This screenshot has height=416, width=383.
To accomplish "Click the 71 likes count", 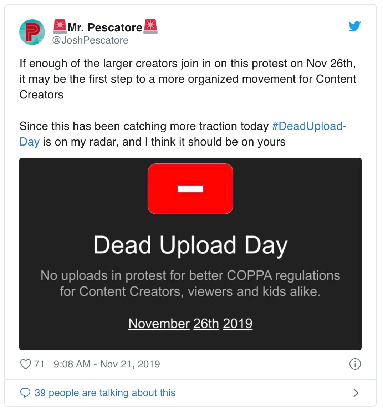I will click(x=39, y=364).
